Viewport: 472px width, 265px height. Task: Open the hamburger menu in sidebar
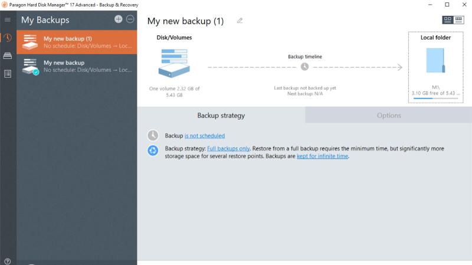(x=8, y=20)
